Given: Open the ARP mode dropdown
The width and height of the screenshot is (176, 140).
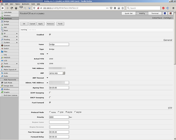Looking at the screenshot, I should [x=57, y=73].
